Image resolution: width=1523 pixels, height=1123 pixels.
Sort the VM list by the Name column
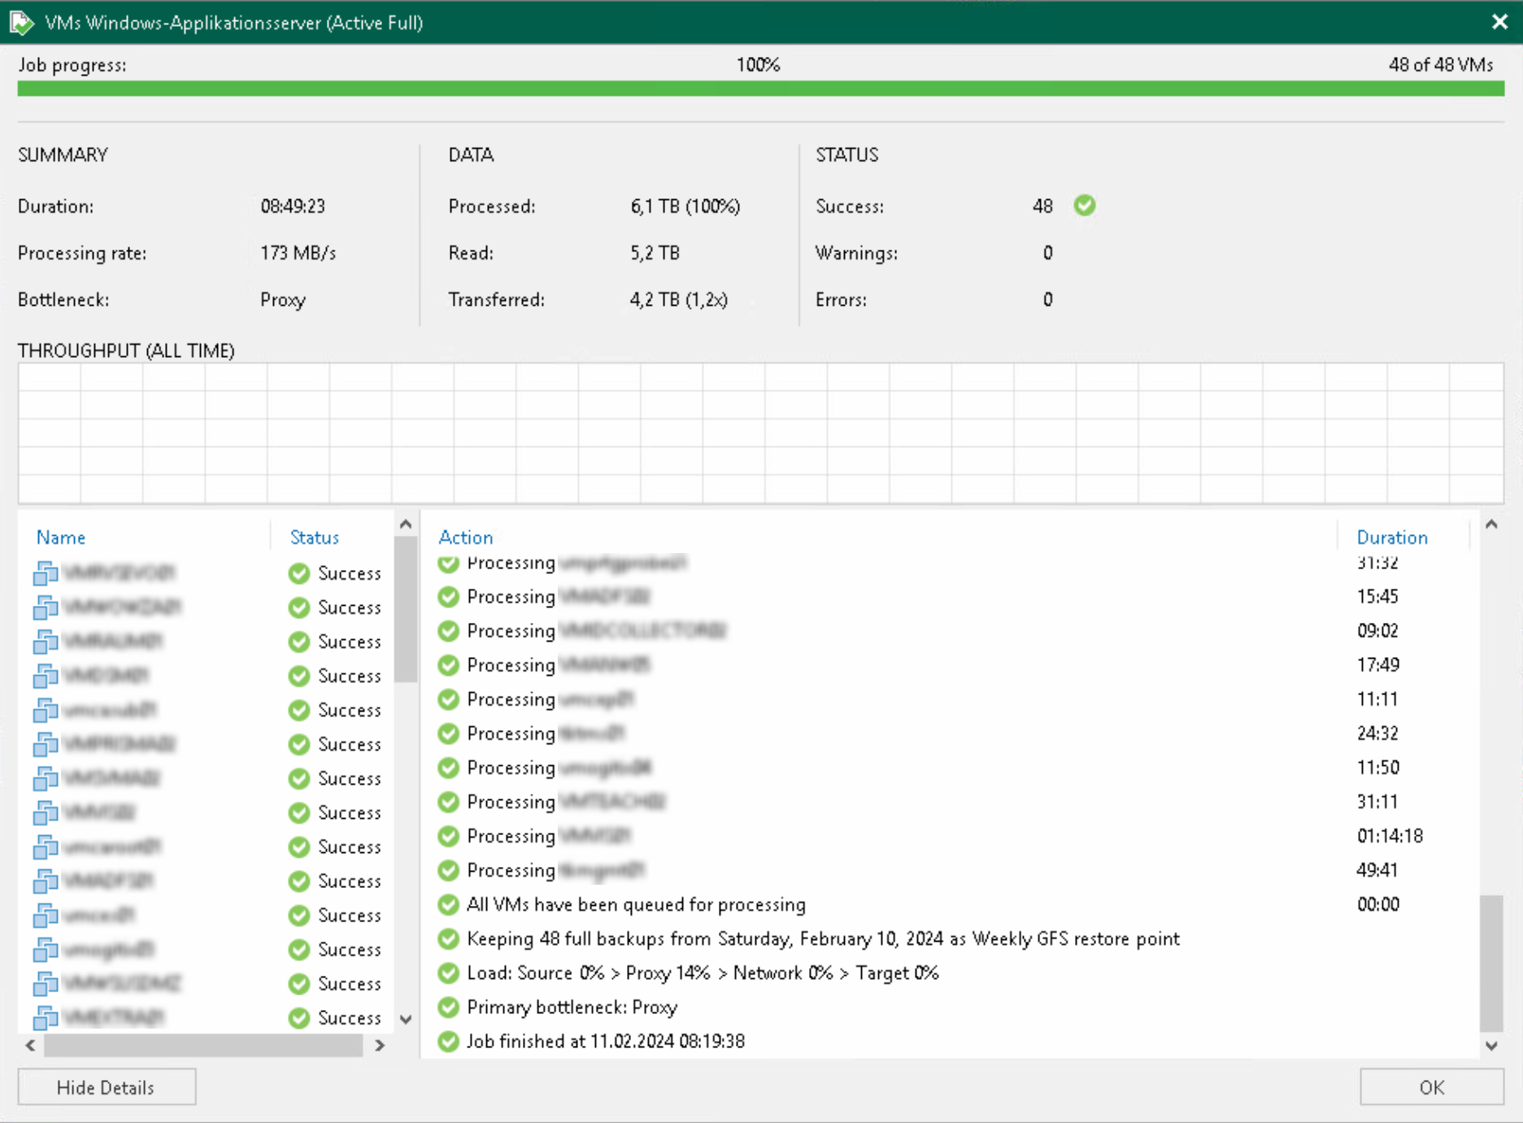pos(60,537)
